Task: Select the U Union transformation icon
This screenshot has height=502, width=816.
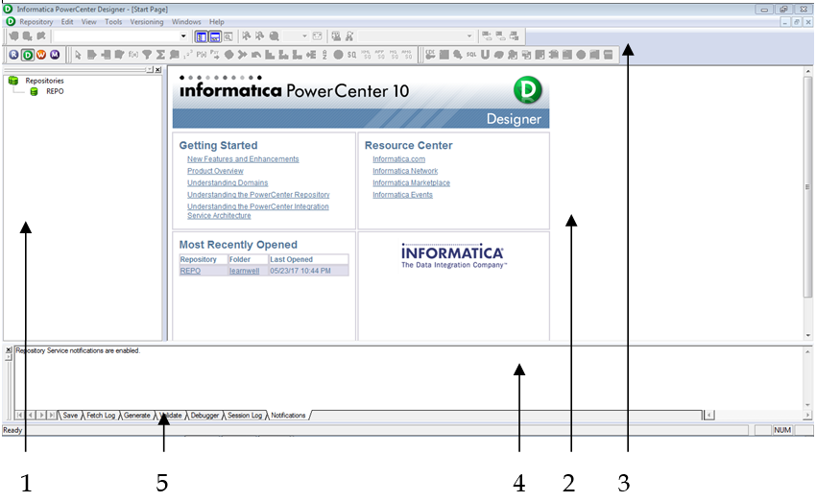Action: click(485, 55)
